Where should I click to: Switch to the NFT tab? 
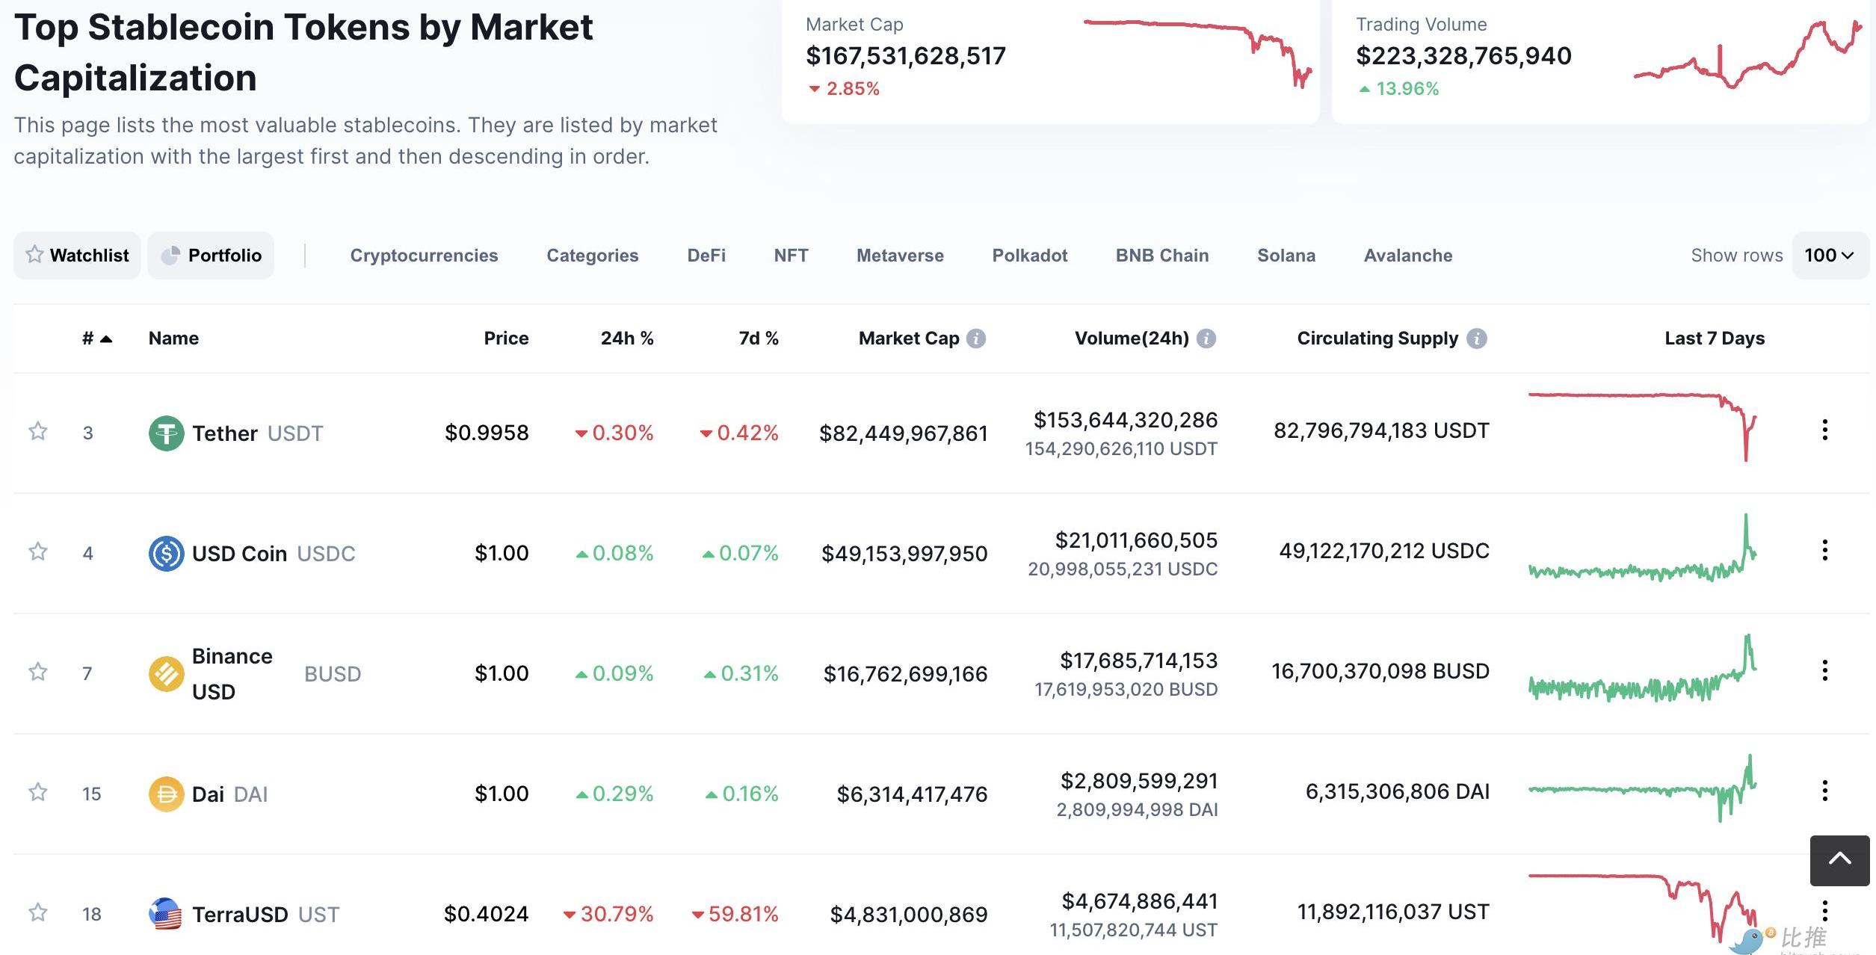791,256
